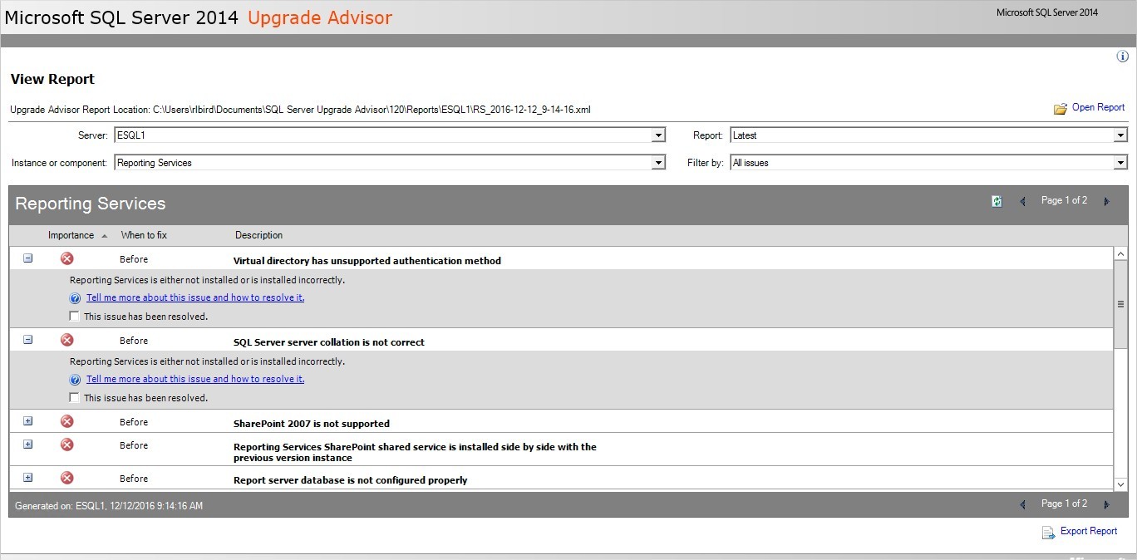Expand the SharePoint shared service side by side issue
1137x560 pixels.
coord(27,445)
